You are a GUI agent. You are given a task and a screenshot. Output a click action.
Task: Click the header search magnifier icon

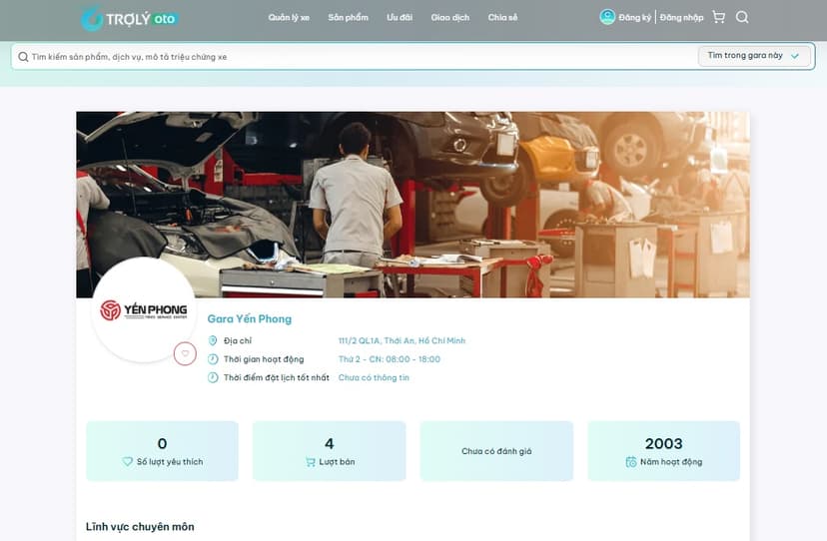(x=742, y=17)
